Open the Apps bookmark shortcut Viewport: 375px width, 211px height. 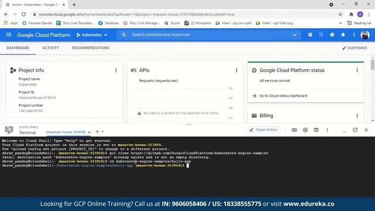pos(11,23)
